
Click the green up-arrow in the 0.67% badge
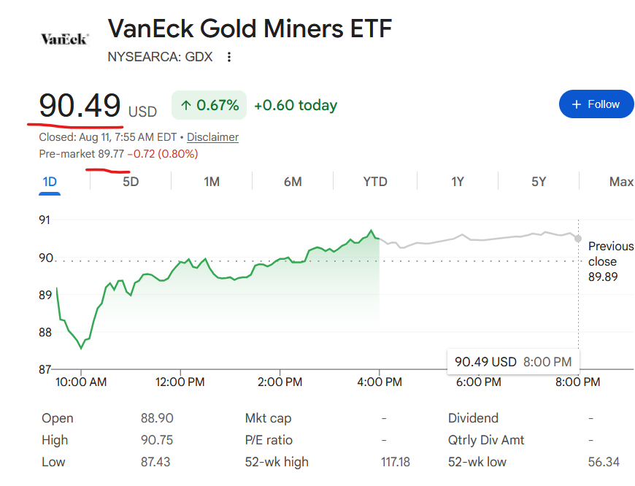186,105
